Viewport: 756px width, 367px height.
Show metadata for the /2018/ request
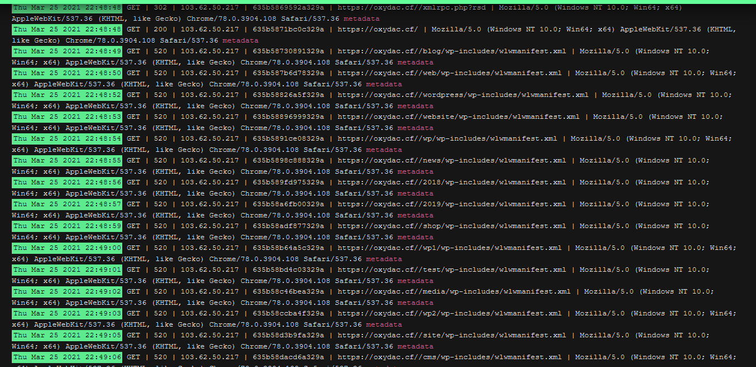click(x=415, y=193)
